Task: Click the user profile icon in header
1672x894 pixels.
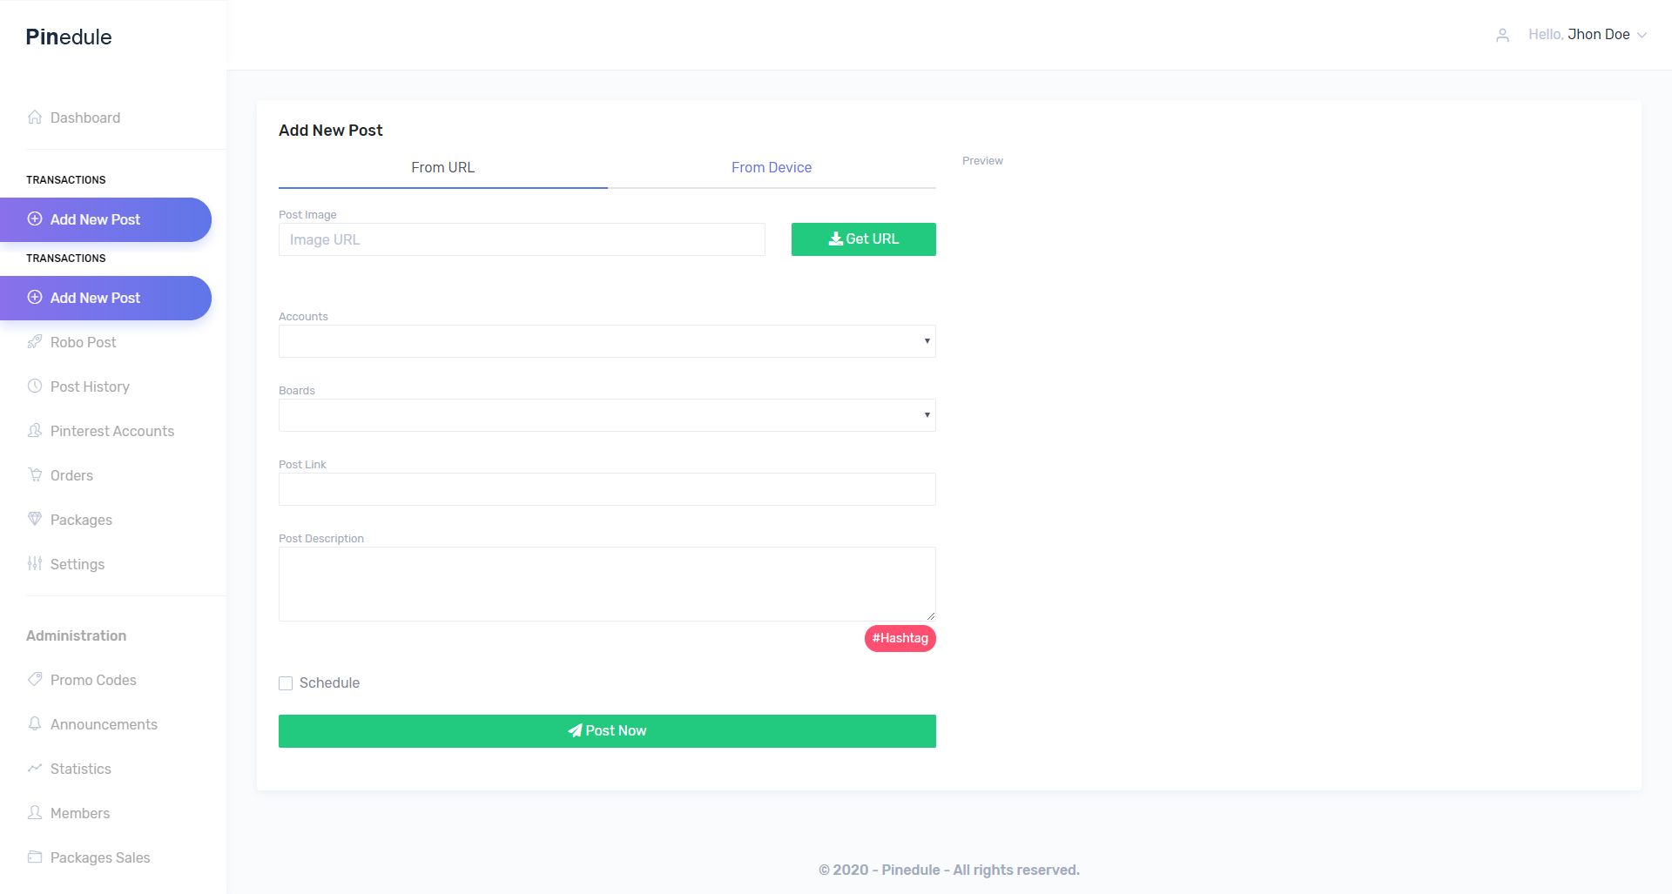Action: [1502, 36]
